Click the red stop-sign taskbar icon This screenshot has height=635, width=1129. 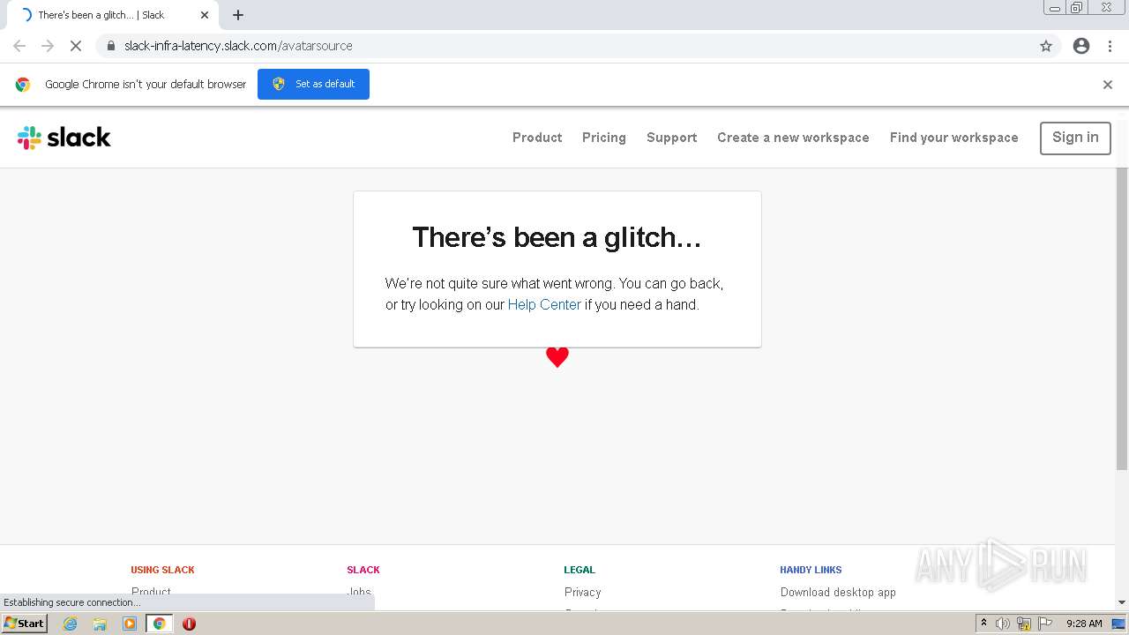(x=189, y=624)
